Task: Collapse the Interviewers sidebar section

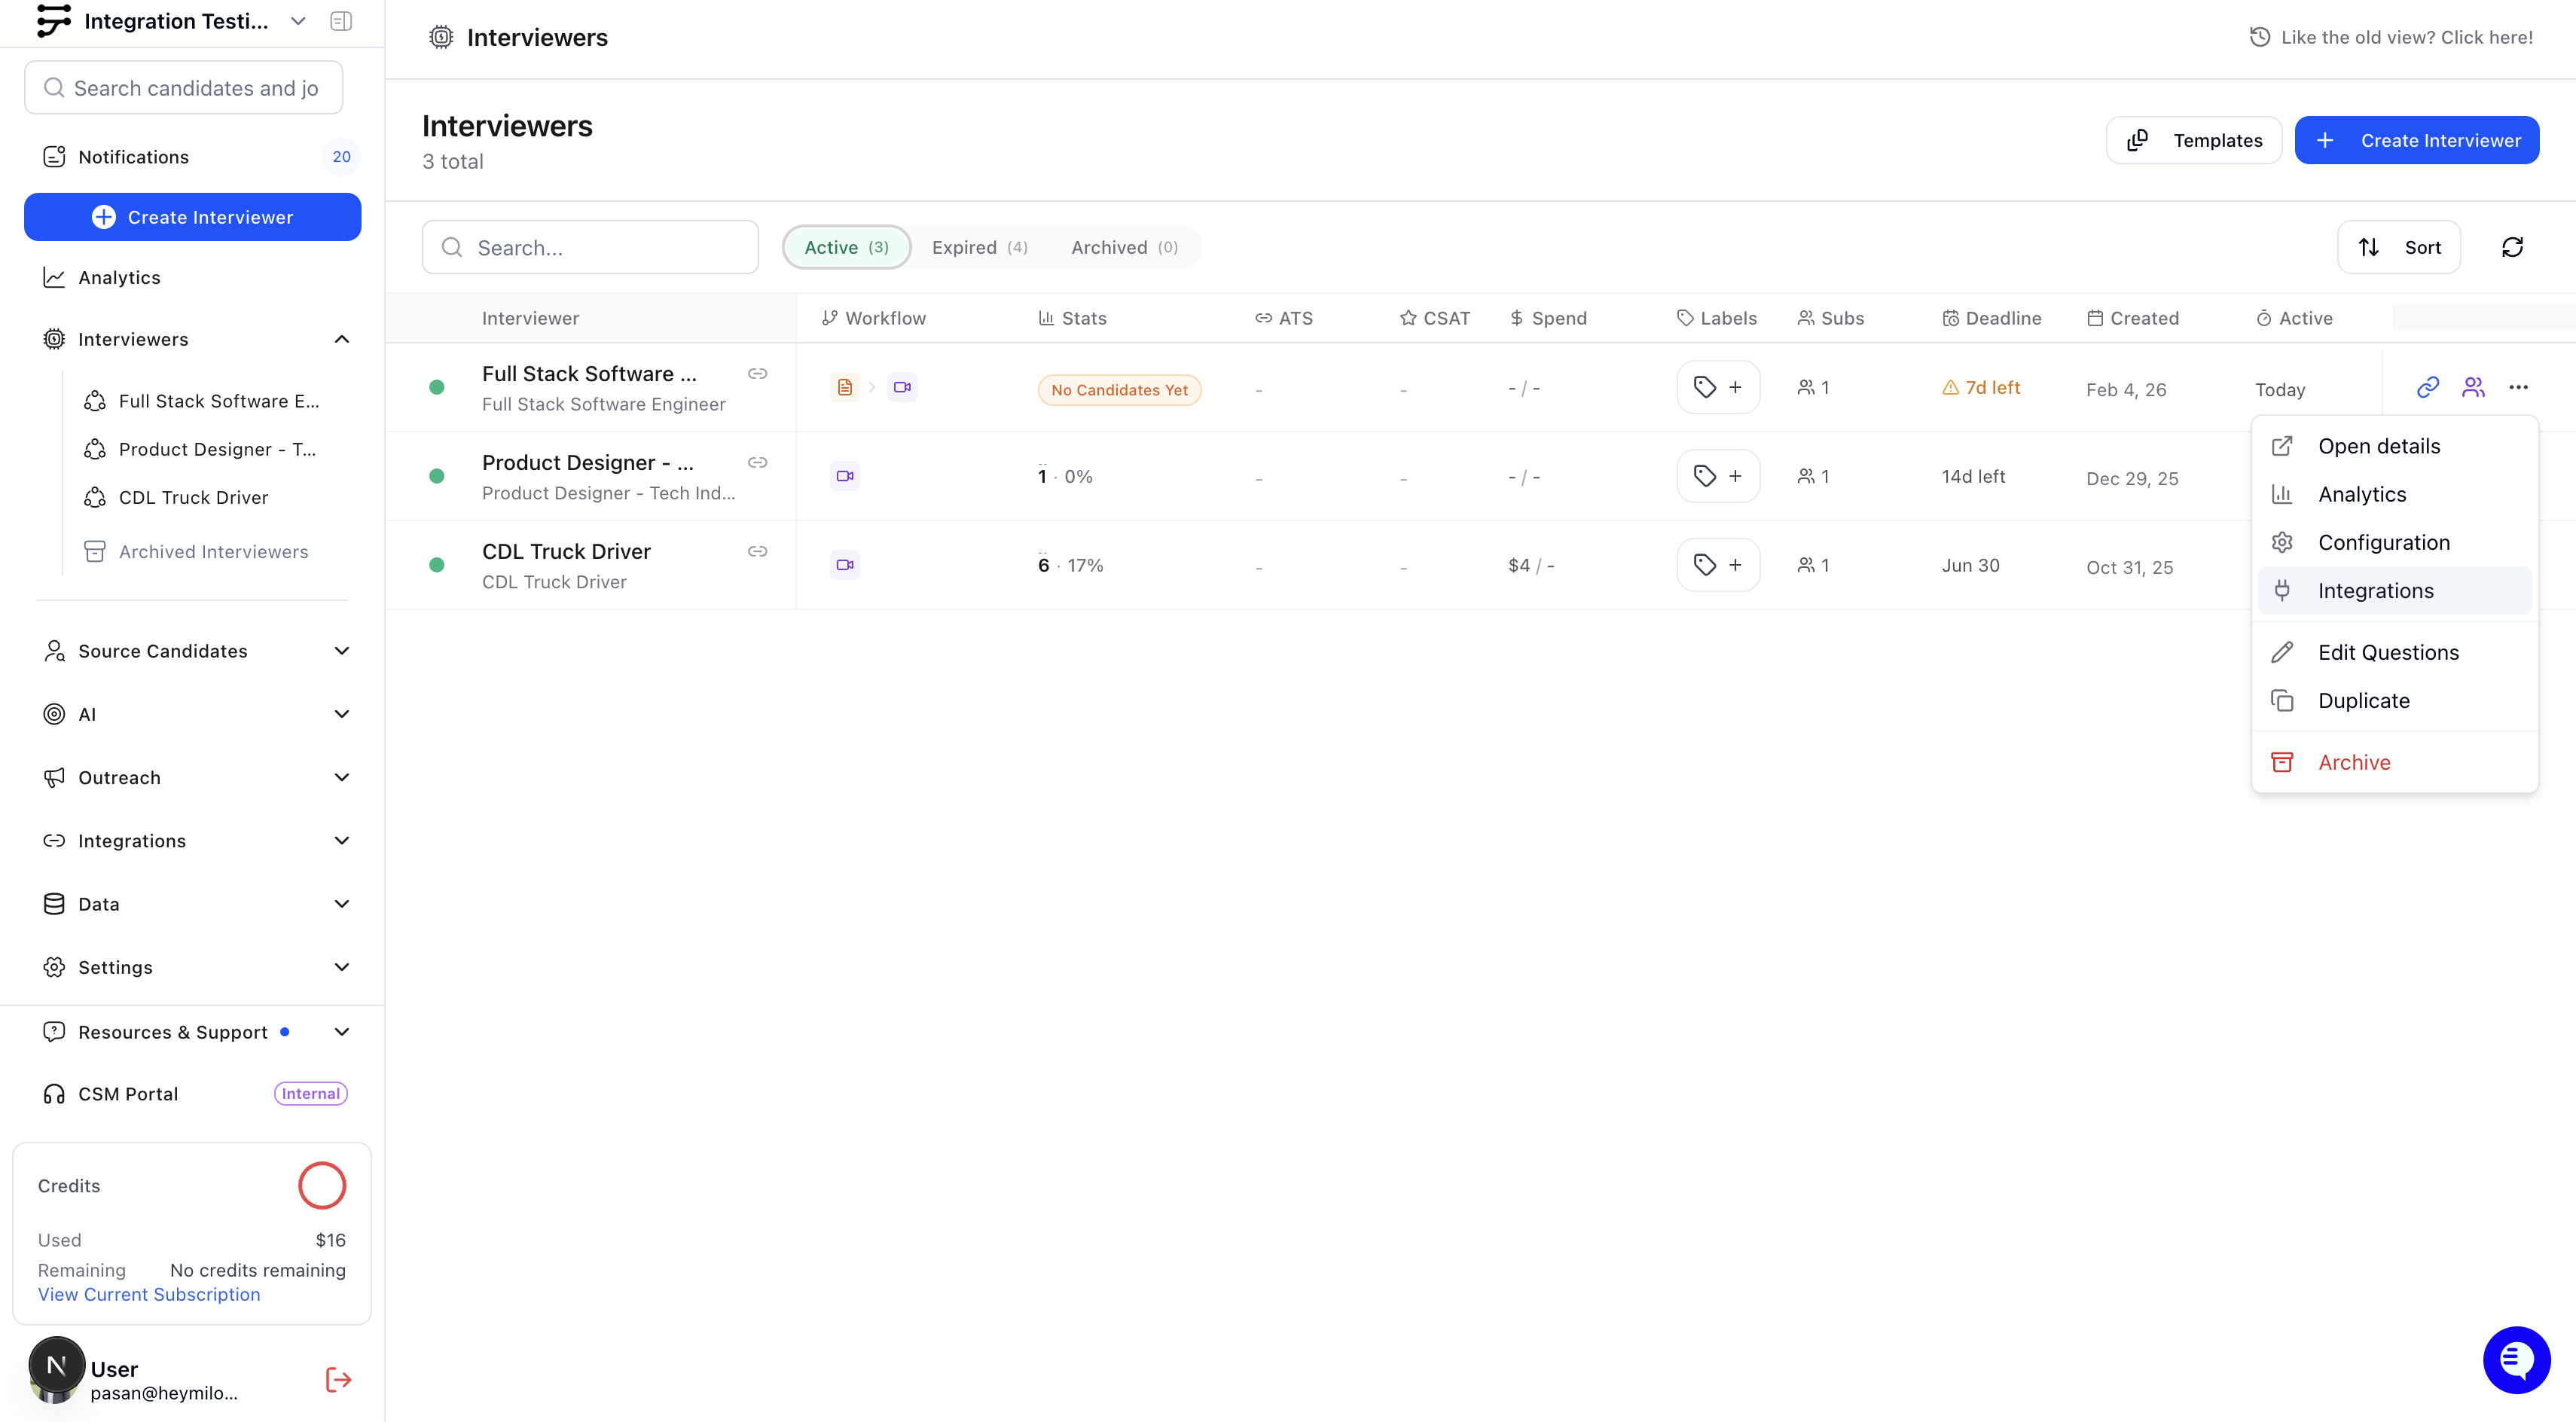Action: [341, 339]
